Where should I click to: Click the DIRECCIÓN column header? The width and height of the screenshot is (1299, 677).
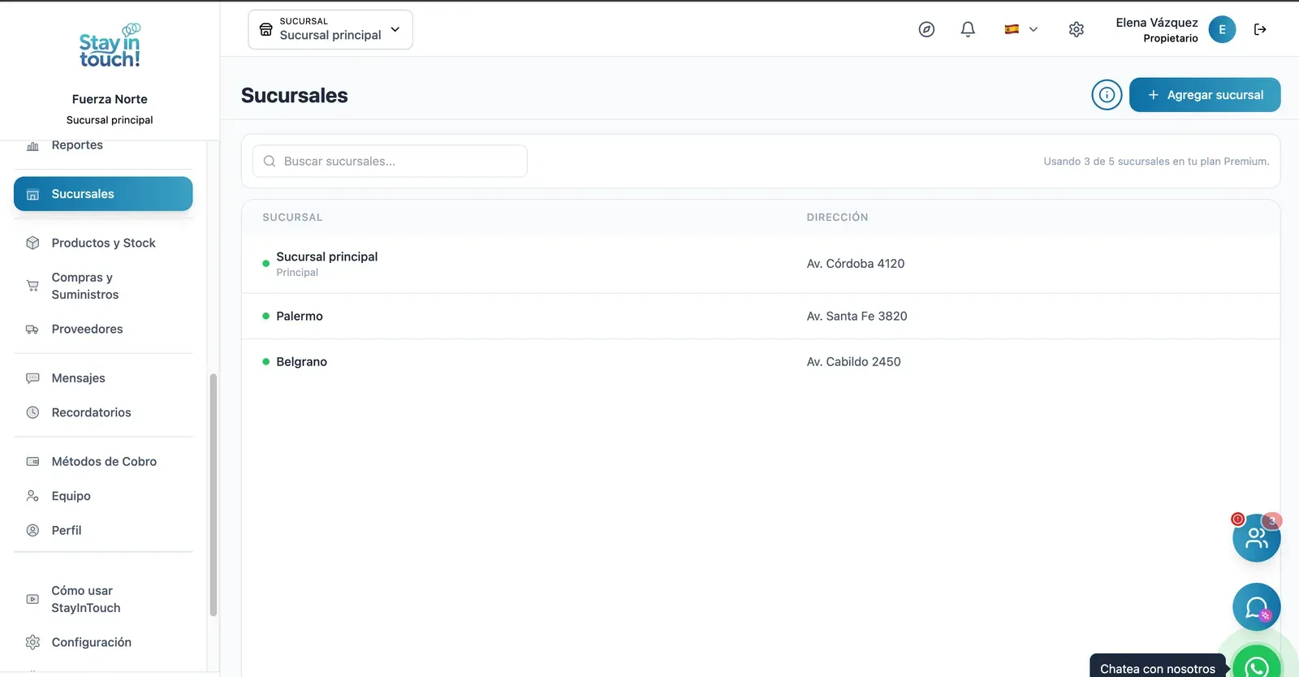point(837,218)
